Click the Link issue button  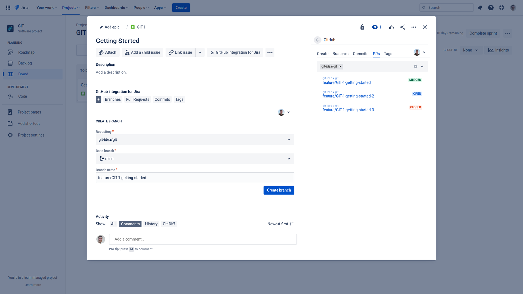(180, 52)
